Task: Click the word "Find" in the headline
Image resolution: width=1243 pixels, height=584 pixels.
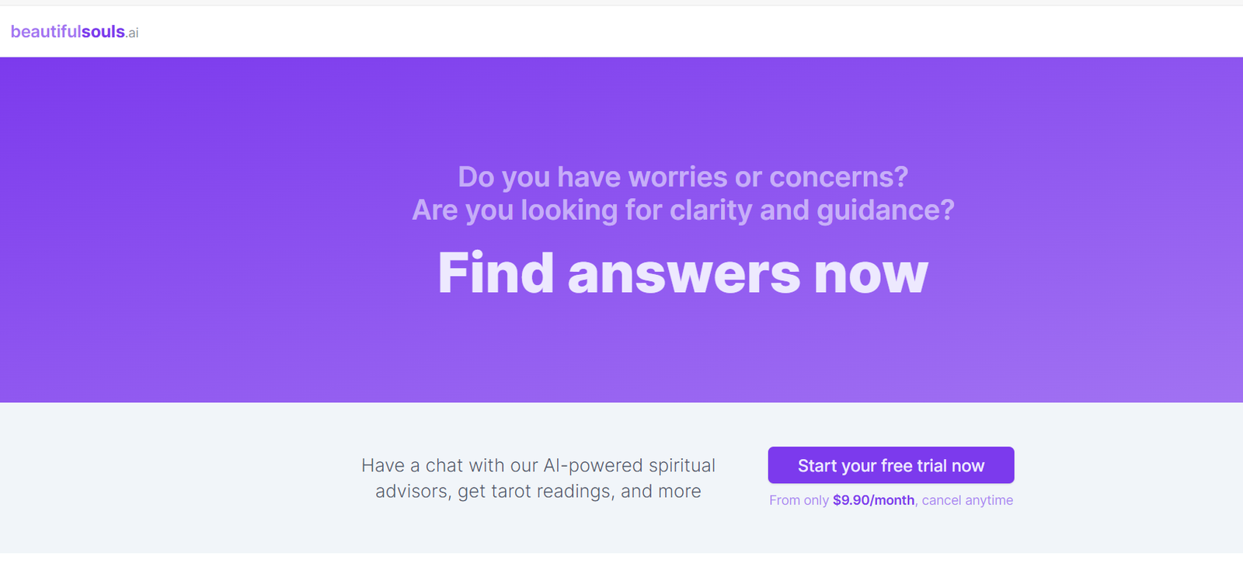Action: tap(496, 273)
